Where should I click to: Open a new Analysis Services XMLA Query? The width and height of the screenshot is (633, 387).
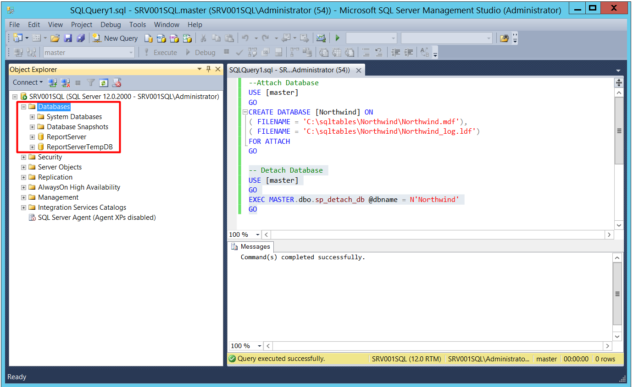click(x=187, y=38)
